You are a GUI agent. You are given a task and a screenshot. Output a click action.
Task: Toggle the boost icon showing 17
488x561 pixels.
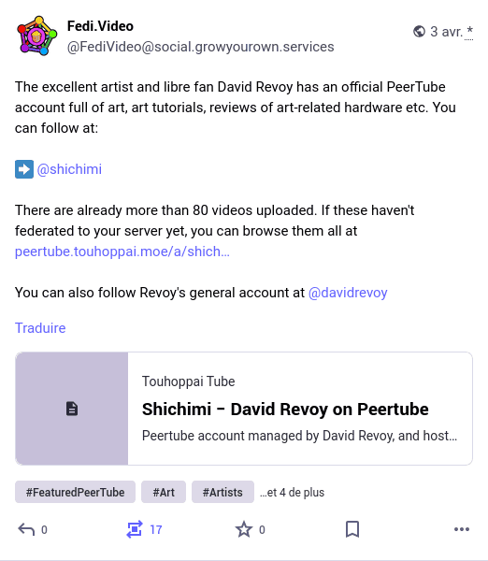coord(135,529)
